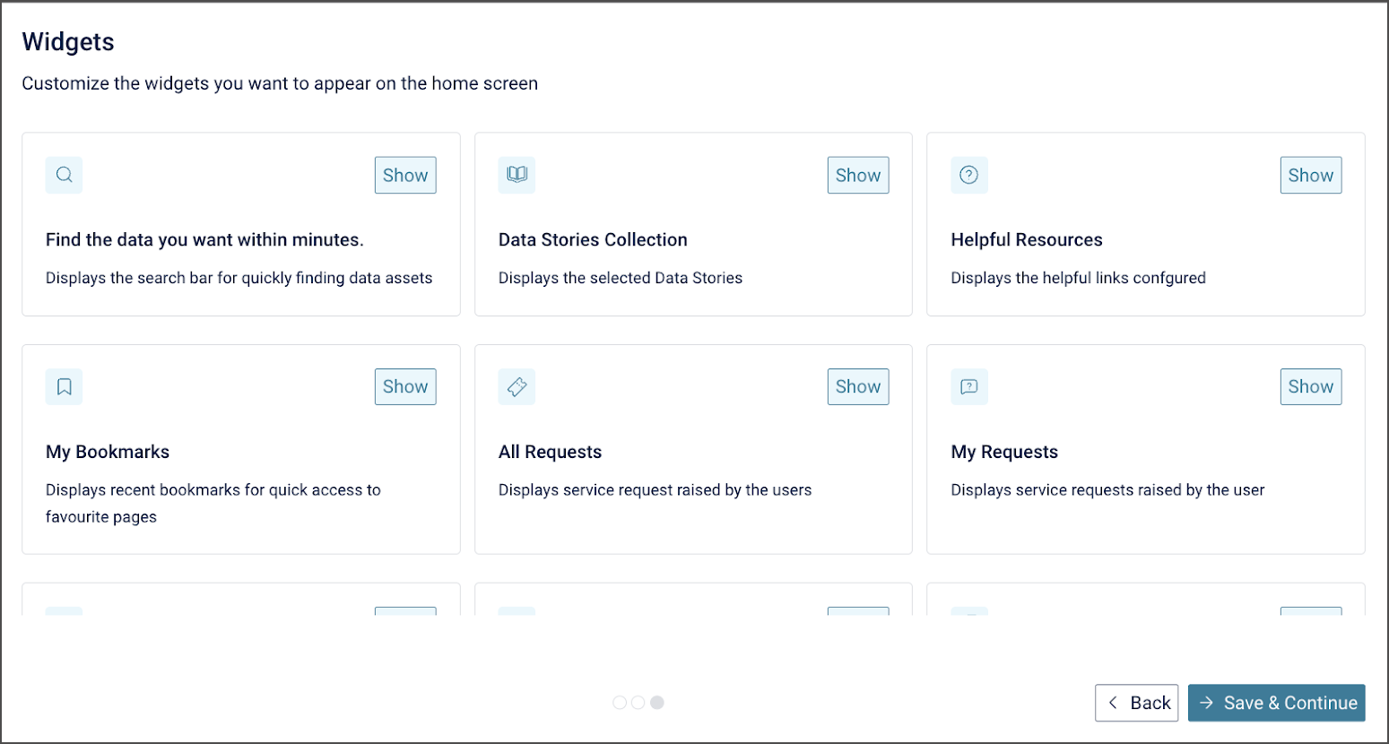This screenshot has width=1389, height=744.
Task: Toggle Show for the search bar widget
Action: click(405, 176)
